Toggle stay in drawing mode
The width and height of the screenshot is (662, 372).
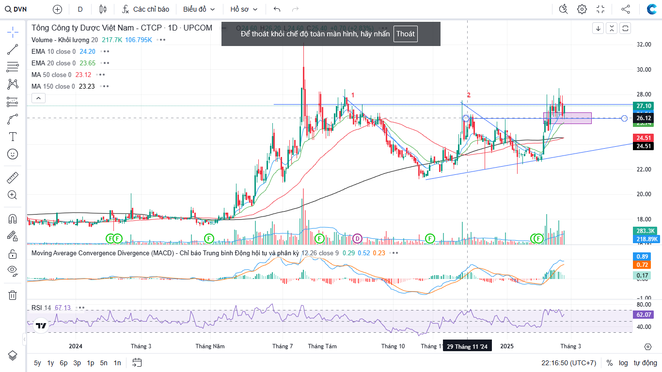[13, 236]
